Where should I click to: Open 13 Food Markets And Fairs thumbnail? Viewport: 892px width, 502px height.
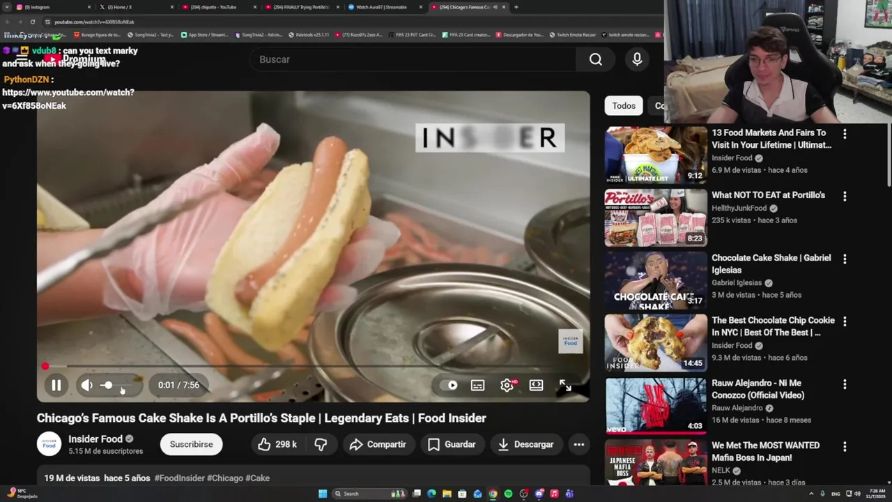click(656, 155)
